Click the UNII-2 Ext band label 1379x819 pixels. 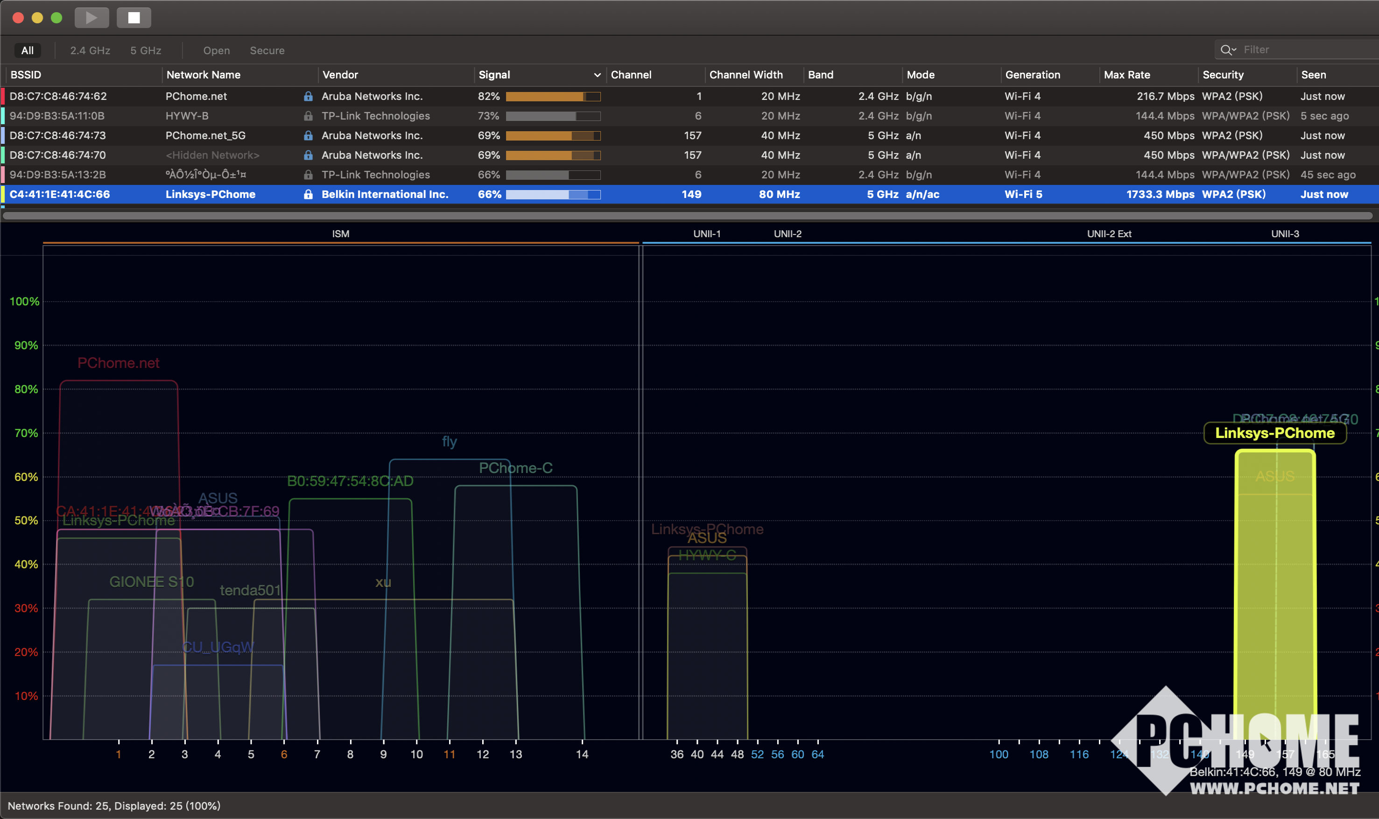[x=1109, y=234]
